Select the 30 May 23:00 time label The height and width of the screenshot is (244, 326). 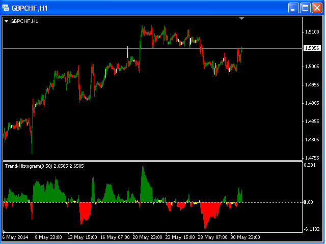click(246, 237)
